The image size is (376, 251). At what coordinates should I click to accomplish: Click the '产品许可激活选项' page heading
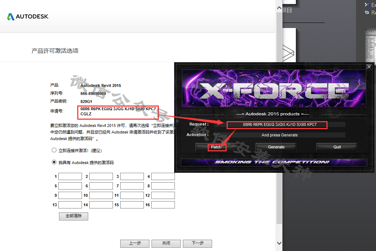pos(55,51)
